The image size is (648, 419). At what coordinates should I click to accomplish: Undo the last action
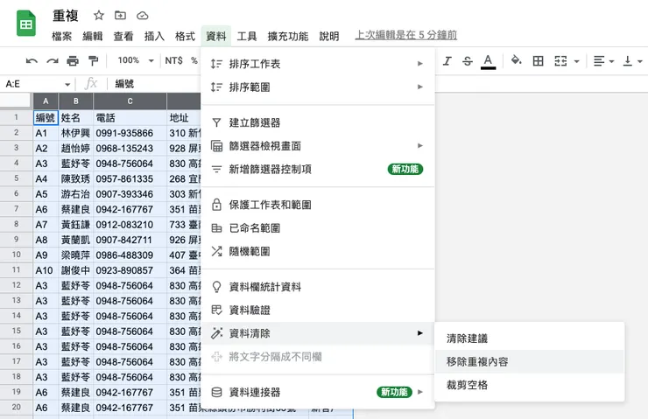32,61
